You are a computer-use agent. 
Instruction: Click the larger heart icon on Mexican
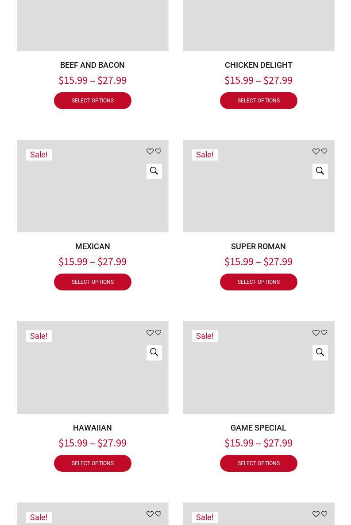(150, 152)
